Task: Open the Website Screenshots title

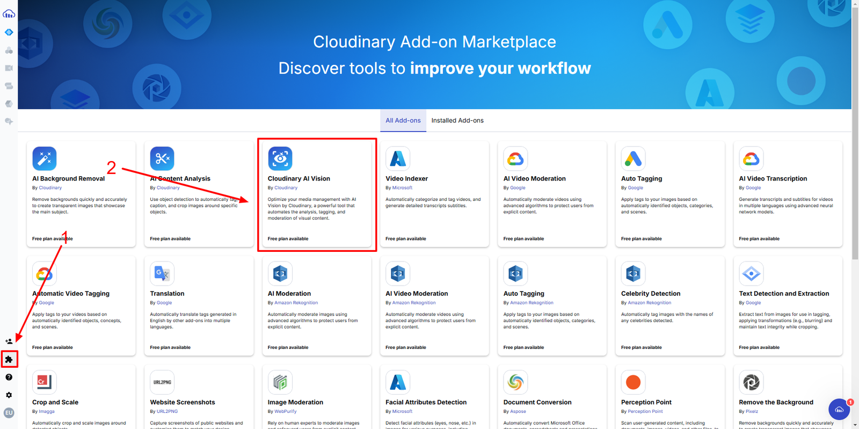Action: coord(183,402)
